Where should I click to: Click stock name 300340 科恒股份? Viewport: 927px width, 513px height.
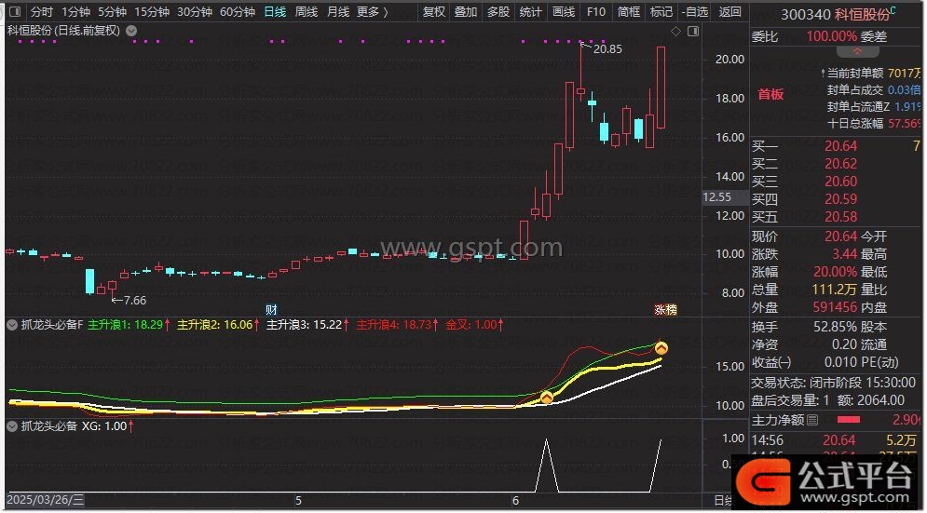point(835,14)
